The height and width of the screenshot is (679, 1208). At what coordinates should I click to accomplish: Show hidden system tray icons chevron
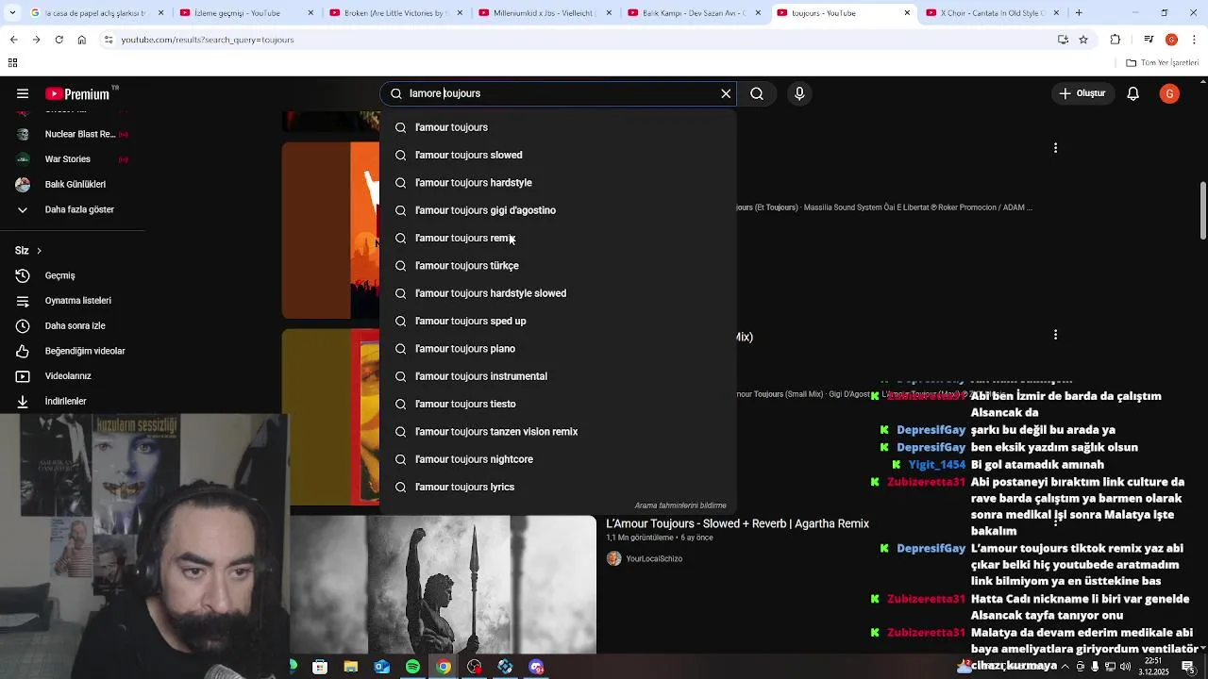click(1065, 667)
